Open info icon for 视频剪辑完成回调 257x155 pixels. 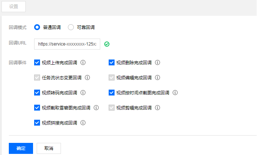tap(158, 108)
